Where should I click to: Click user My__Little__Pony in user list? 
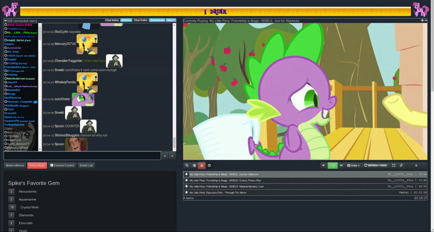point(22,32)
